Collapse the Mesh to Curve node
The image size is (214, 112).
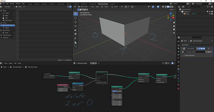tap(70, 73)
